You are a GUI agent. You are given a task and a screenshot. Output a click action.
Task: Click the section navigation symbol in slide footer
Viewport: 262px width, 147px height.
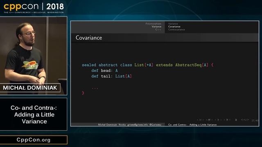click(x=227, y=120)
